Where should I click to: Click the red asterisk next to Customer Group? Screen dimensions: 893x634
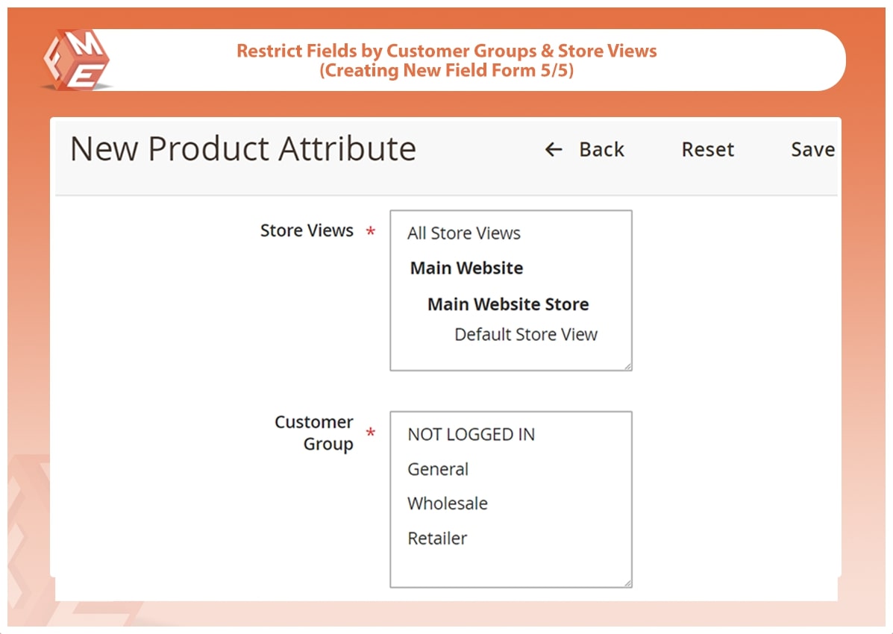(370, 434)
